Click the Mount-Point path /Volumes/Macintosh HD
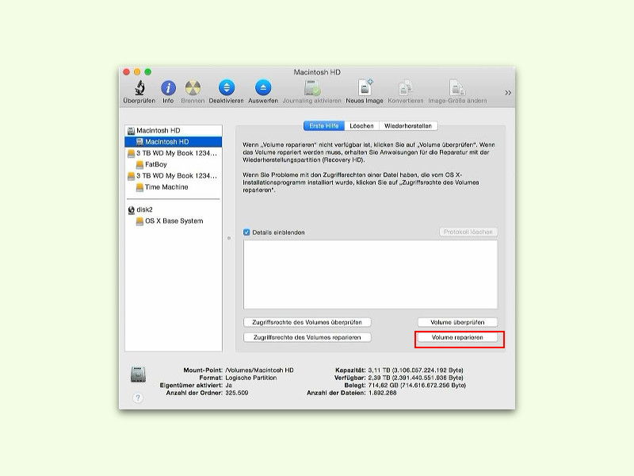The image size is (634, 476). pyautogui.click(x=260, y=370)
